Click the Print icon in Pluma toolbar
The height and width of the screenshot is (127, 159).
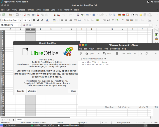click(x=117, y=54)
